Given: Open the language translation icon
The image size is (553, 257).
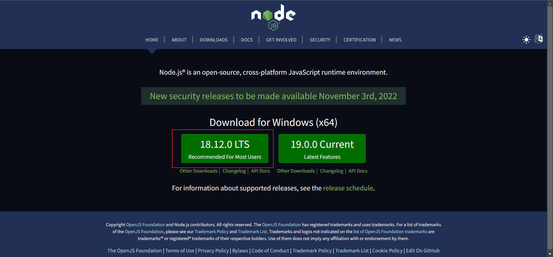Looking at the screenshot, I should (x=539, y=39).
